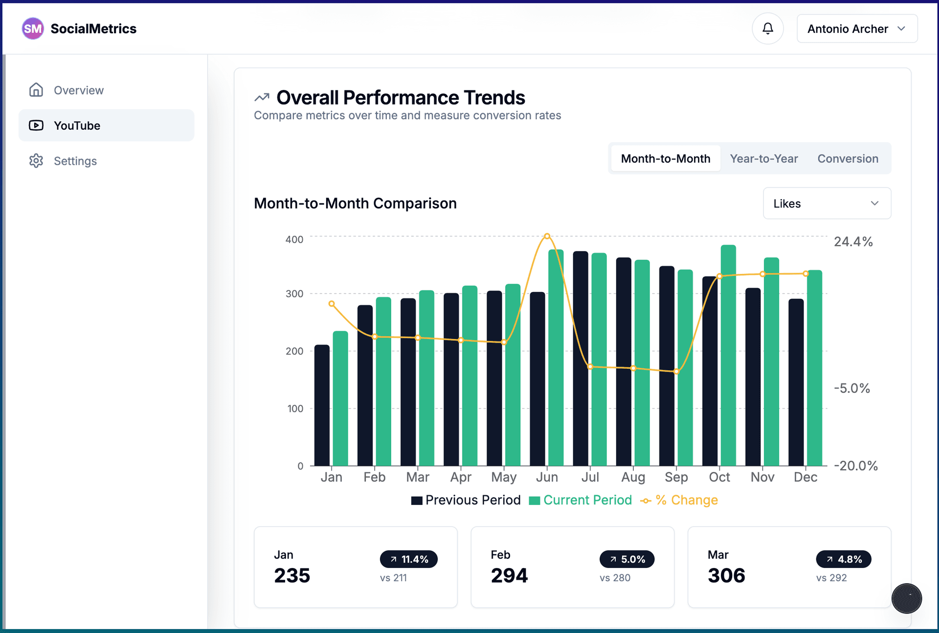939x633 pixels.
Task: Expand the Antonio Archer account menu
Action: click(856, 28)
